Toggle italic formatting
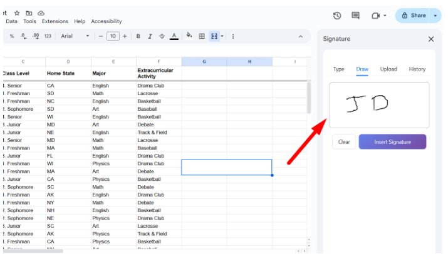This screenshot has width=448, height=254. coord(150,36)
